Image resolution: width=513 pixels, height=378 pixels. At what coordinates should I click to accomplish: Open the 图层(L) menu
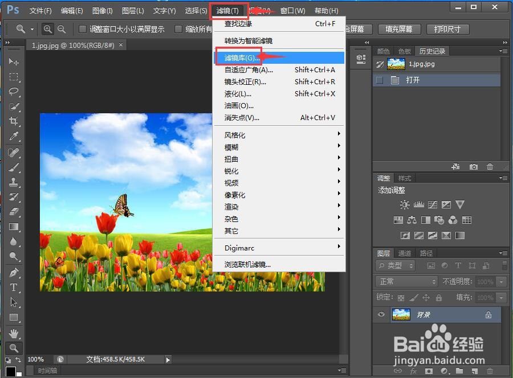pos(133,10)
